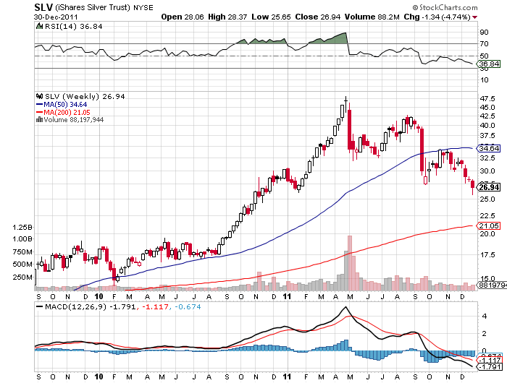Click the RSI(14) 36.84 label
Screen dimensions: 507x383
[73, 27]
